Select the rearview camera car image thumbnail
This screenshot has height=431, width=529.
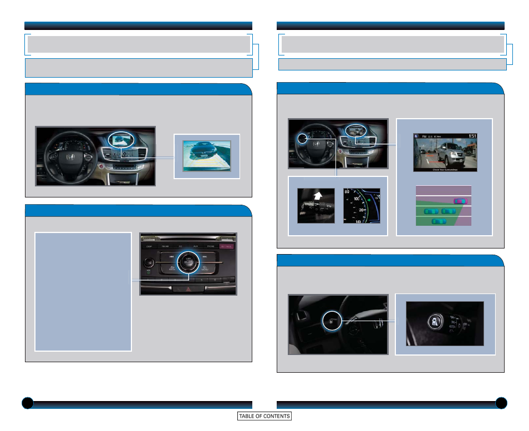(x=207, y=156)
